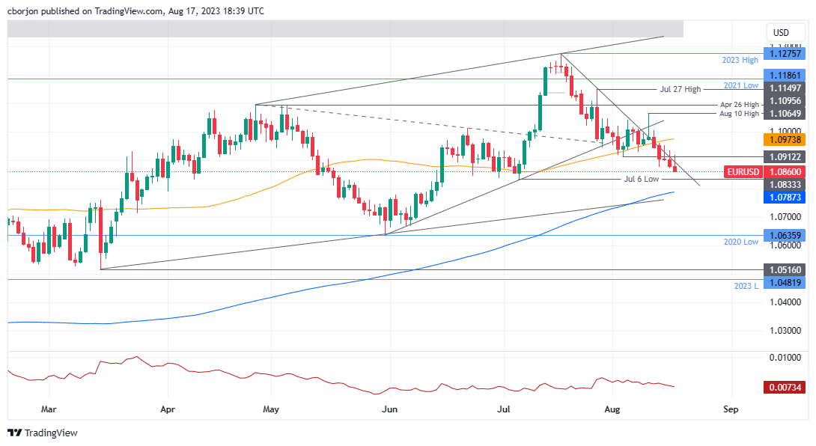Click the Aug 10 High label
Image resolution: width=816 pixels, height=446 pixels.
point(741,114)
